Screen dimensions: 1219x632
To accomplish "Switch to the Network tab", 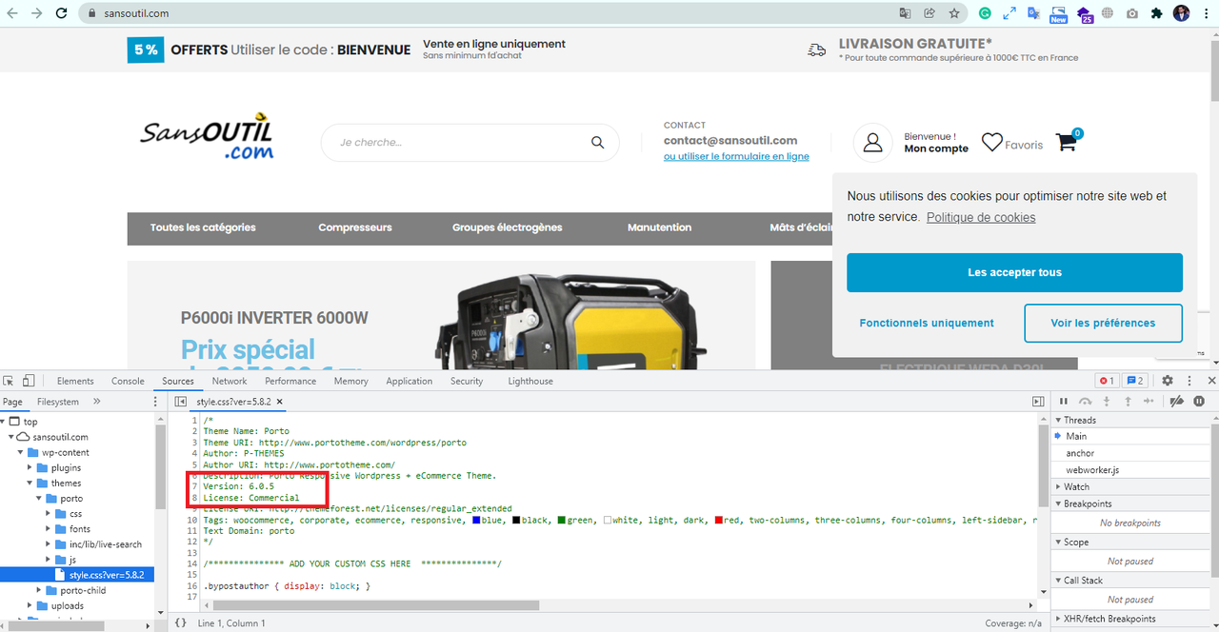I will pos(230,381).
